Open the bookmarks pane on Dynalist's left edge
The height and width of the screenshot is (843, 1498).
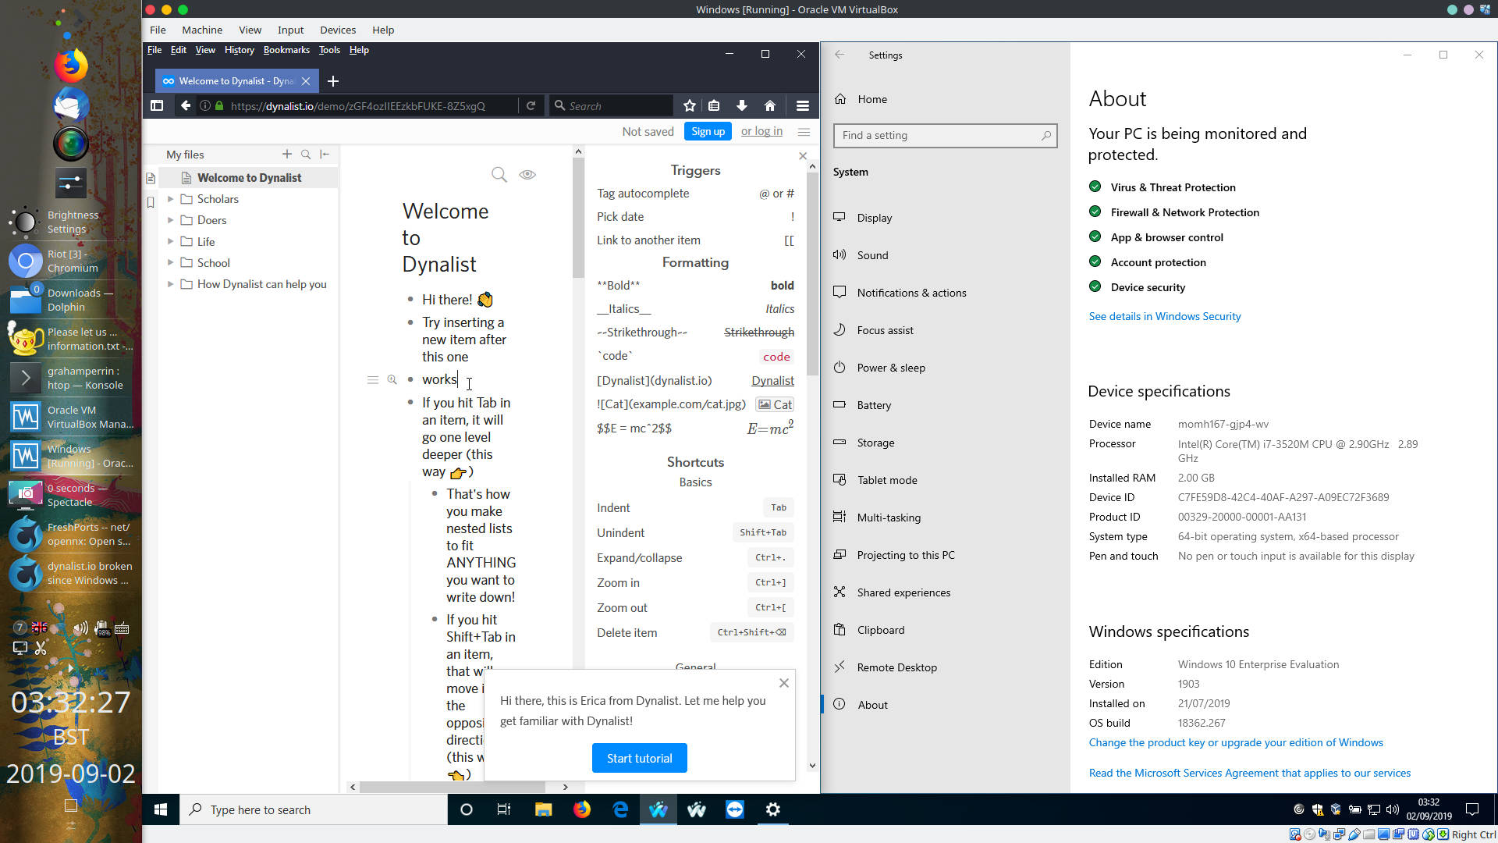[x=151, y=202]
